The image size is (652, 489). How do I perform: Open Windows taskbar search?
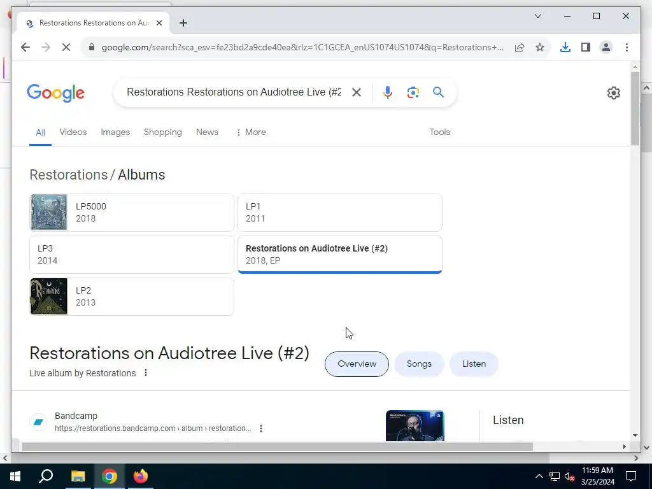(x=46, y=476)
